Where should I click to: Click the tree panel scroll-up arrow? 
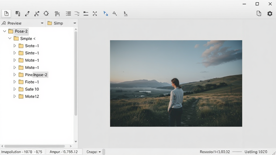click(x=76, y=29)
